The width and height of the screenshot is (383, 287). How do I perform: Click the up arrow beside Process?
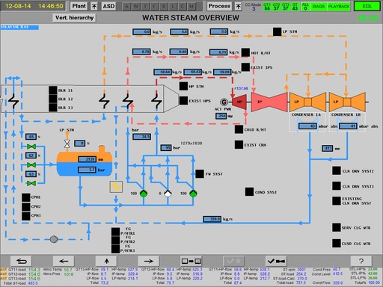point(238,6)
